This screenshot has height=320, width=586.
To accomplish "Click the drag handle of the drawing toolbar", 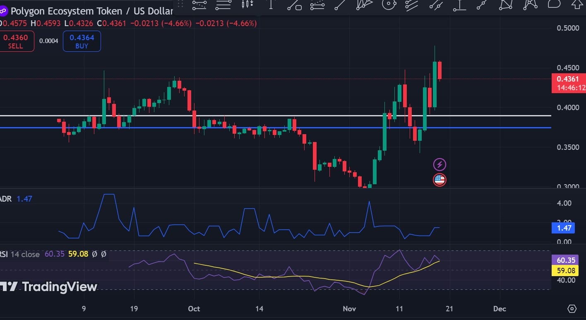I will [180, 5].
